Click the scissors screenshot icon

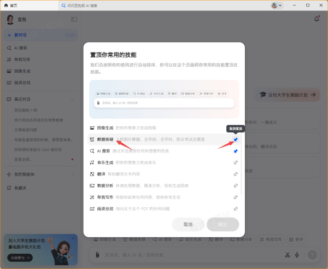(288, 255)
